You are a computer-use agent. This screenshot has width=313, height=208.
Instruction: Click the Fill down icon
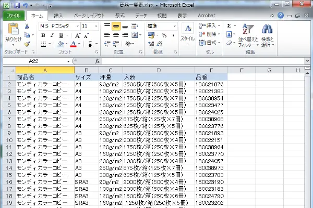[x=229, y=35]
